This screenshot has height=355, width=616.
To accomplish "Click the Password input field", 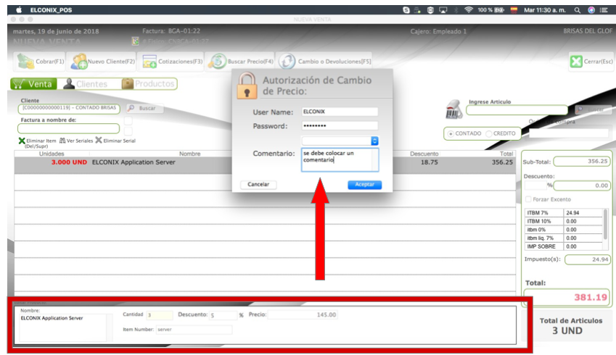I will [x=340, y=125].
